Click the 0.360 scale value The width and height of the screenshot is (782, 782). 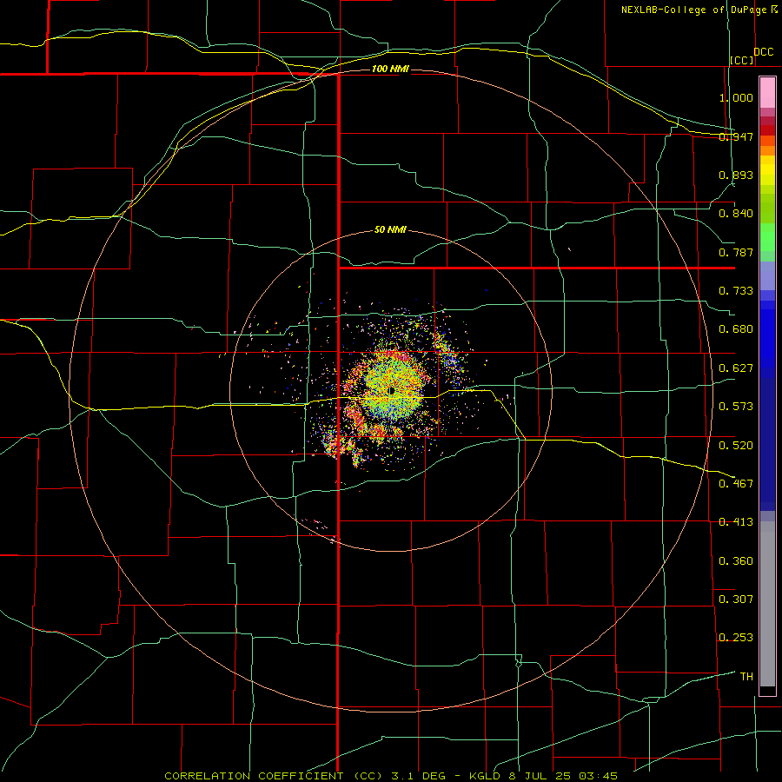pos(736,561)
